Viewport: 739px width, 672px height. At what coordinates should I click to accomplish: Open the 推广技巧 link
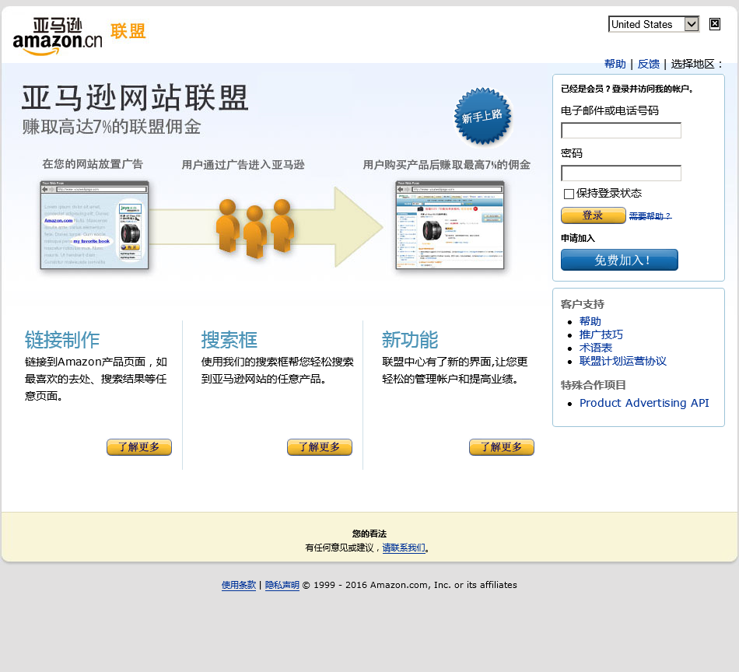pyautogui.click(x=601, y=334)
